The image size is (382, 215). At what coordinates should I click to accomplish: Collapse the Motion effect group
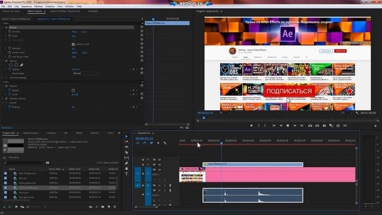point(3,27)
